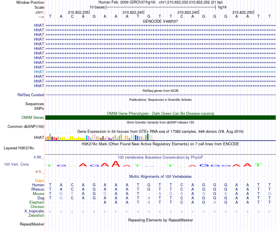
Task: Click the tallest red A in PhyloP logo
Action: click(x=116, y=164)
